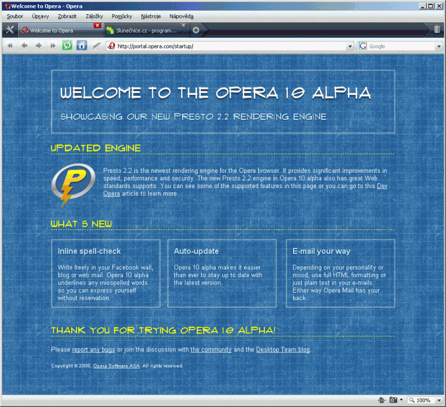Click the Google search engine icon
Viewport: 446px width, 407px height.
click(x=363, y=46)
